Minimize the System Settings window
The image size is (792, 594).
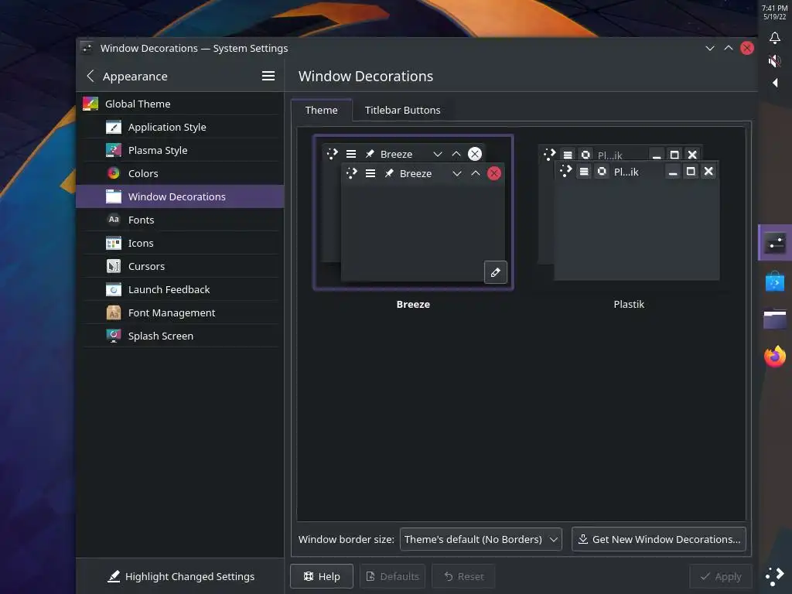(710, 48)
